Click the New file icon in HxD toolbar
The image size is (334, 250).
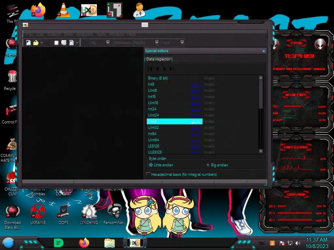(x=28, y=43)
